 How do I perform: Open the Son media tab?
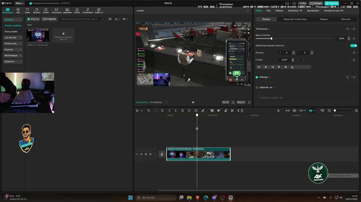click(18, 11)
